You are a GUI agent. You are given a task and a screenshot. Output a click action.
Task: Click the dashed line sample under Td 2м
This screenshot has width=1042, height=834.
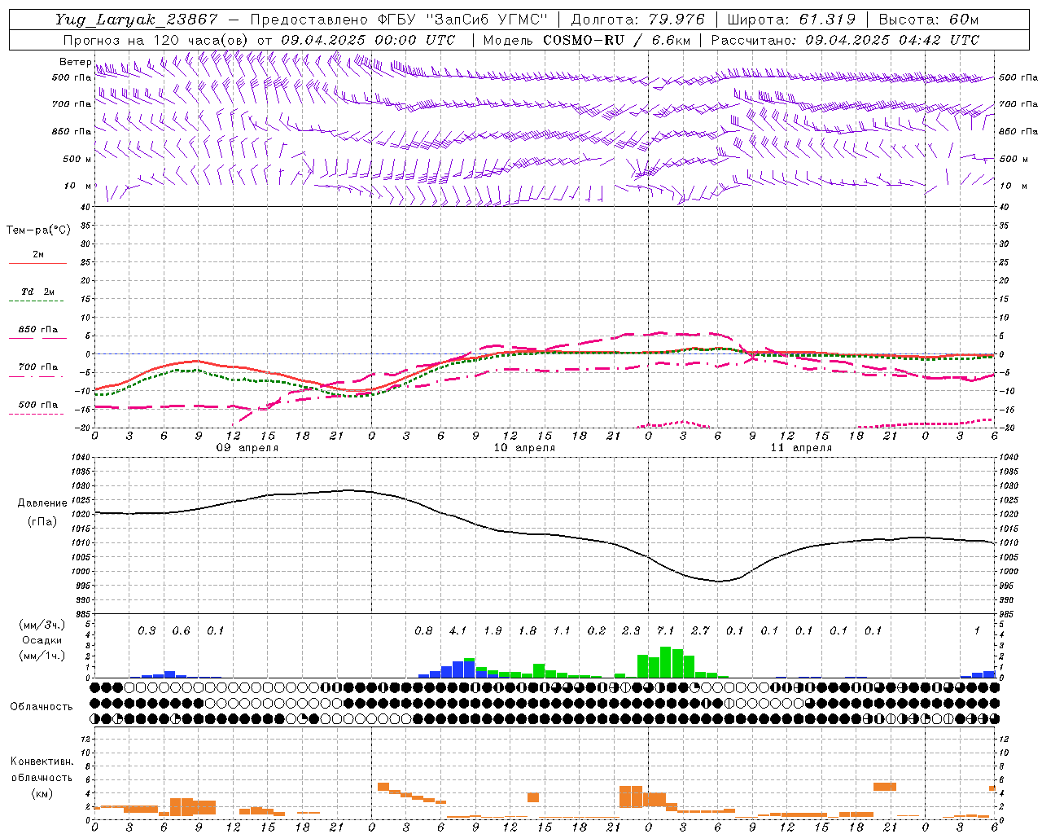(x=36, y=301)
